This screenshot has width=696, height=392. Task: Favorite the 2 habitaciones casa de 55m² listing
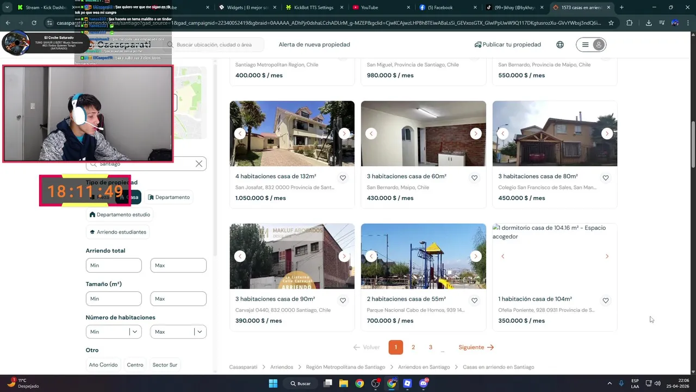tap(474, 301)
